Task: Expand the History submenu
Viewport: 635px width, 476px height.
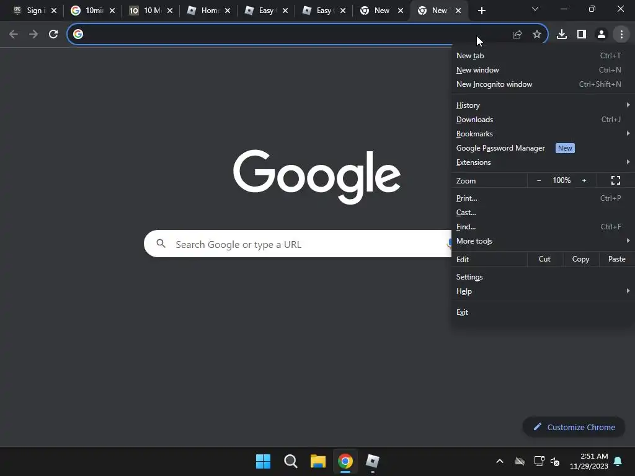Action: click(x=543, y=105)
